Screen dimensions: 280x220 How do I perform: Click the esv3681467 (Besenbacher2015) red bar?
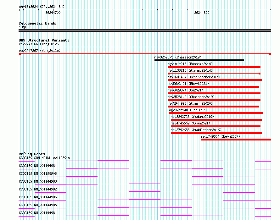tap(215, 80)
